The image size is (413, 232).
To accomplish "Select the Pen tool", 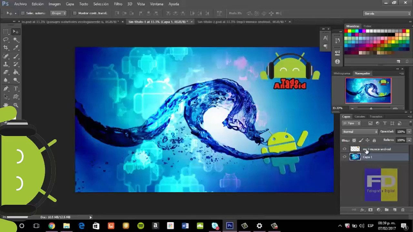I will 6,89.
